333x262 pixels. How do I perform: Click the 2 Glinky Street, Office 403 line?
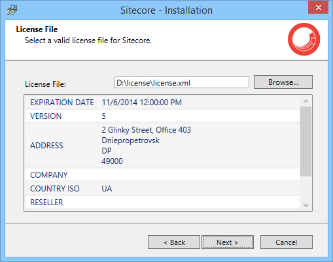coord(146,130)
